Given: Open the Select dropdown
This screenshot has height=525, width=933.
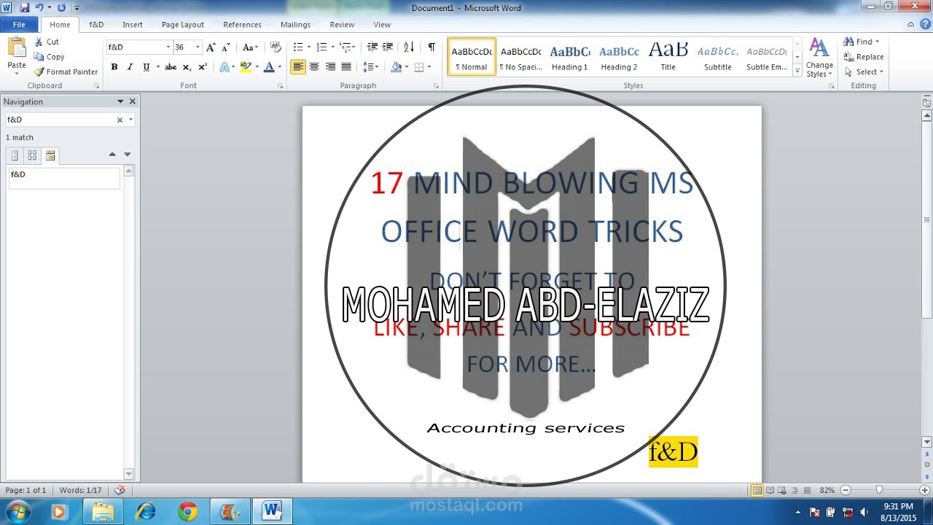Looking at the screenshot, I should [x=864, y=71].
